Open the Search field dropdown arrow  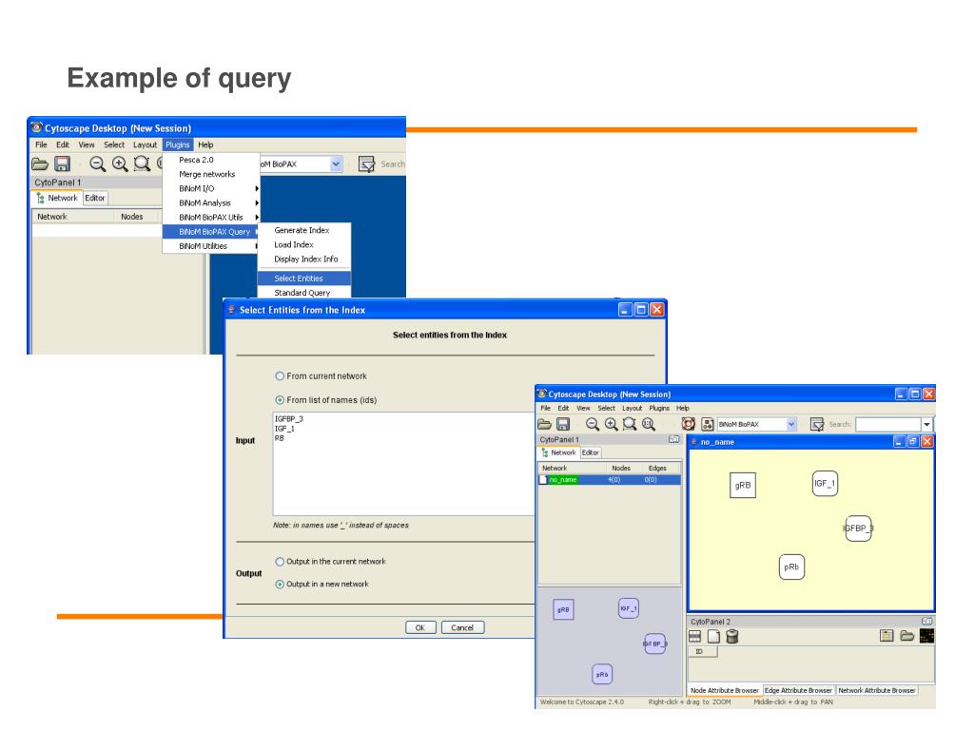pyautogui.click(x=926, y=425)
